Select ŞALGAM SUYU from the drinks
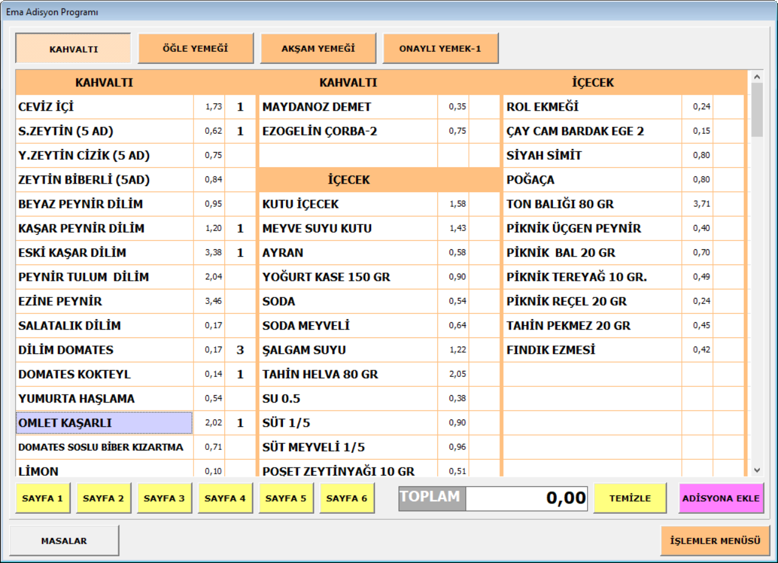Viewport: 778px width, 563px height. tap(349, 350)
